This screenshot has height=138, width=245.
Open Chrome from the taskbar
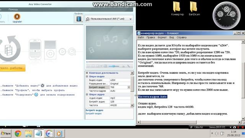[x=18, y=133]
